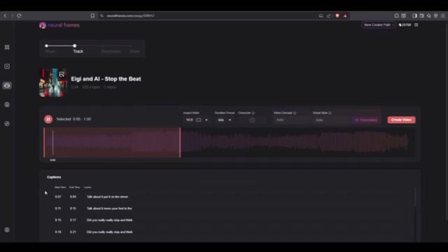Click the neural frames logo

click(x=60, y=25)
